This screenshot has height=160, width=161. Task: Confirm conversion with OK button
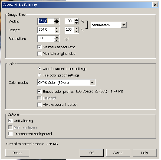(91, 153)
